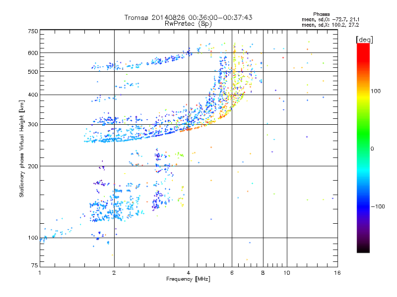Click the phase color scale bar
This screenshot has width=397, height=297.
(x=363, y=148)
